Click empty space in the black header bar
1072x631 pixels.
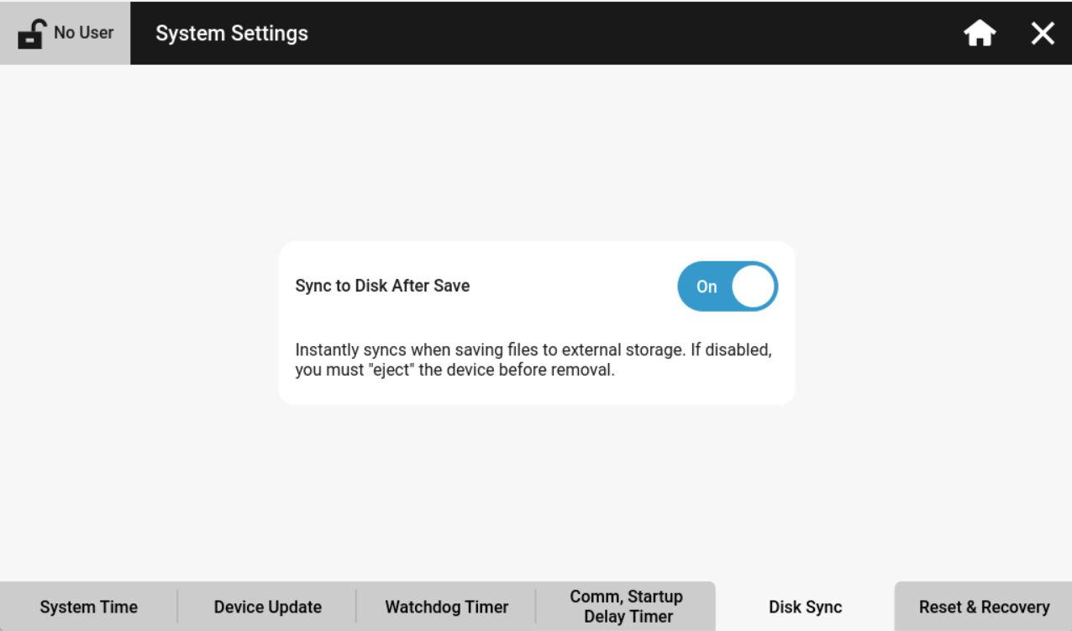click(630, 34)
